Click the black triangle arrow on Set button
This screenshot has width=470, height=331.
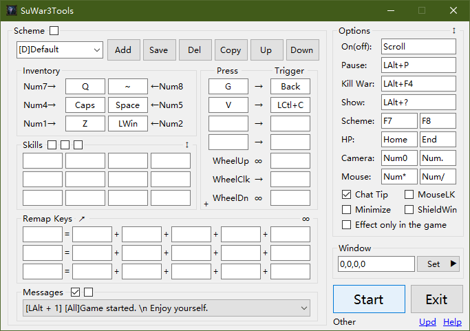pyautogui.click(x=453, y=264)
